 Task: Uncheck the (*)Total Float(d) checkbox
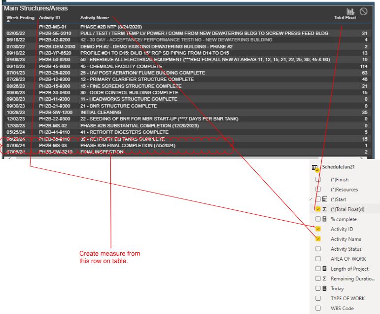click(x=318, y=209)
